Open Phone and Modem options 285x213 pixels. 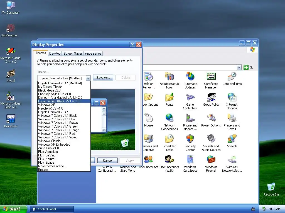coord(190,122)
